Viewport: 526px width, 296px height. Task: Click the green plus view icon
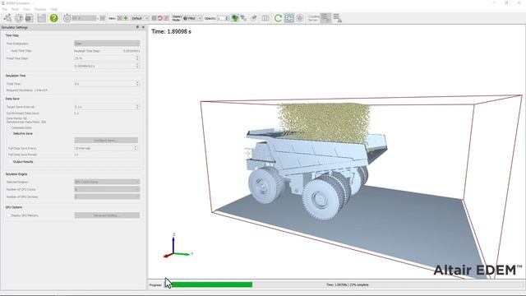[126, 18]
